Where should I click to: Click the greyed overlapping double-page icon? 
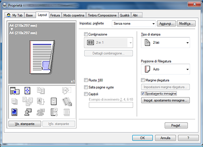[41, 91]
